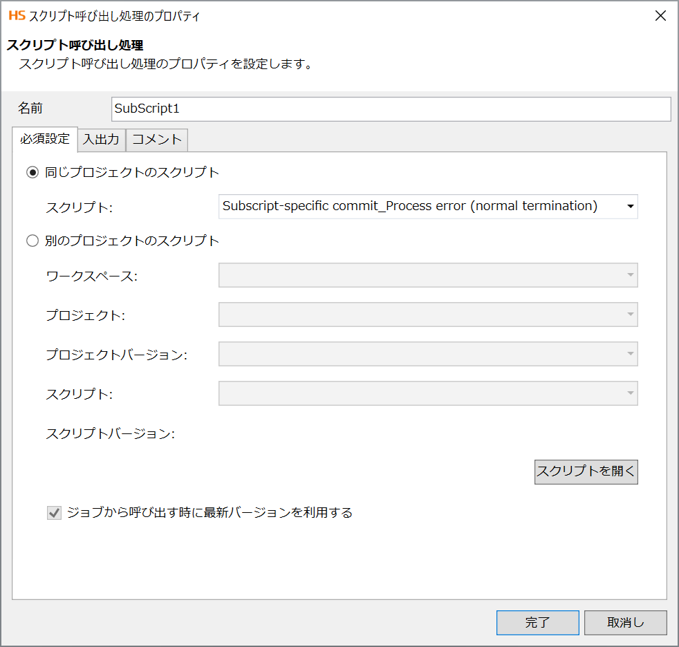Click the ワークスペース label text
The height and width of the screenshot is (647, 679).
pos(92,276)
